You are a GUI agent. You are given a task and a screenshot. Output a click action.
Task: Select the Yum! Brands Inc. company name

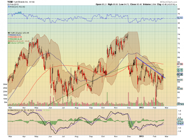pyautogui.click(x=21, y=2)
